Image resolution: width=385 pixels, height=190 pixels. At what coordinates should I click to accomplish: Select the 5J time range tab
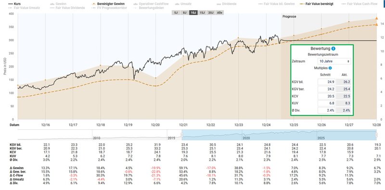click(x=175, y=13)
